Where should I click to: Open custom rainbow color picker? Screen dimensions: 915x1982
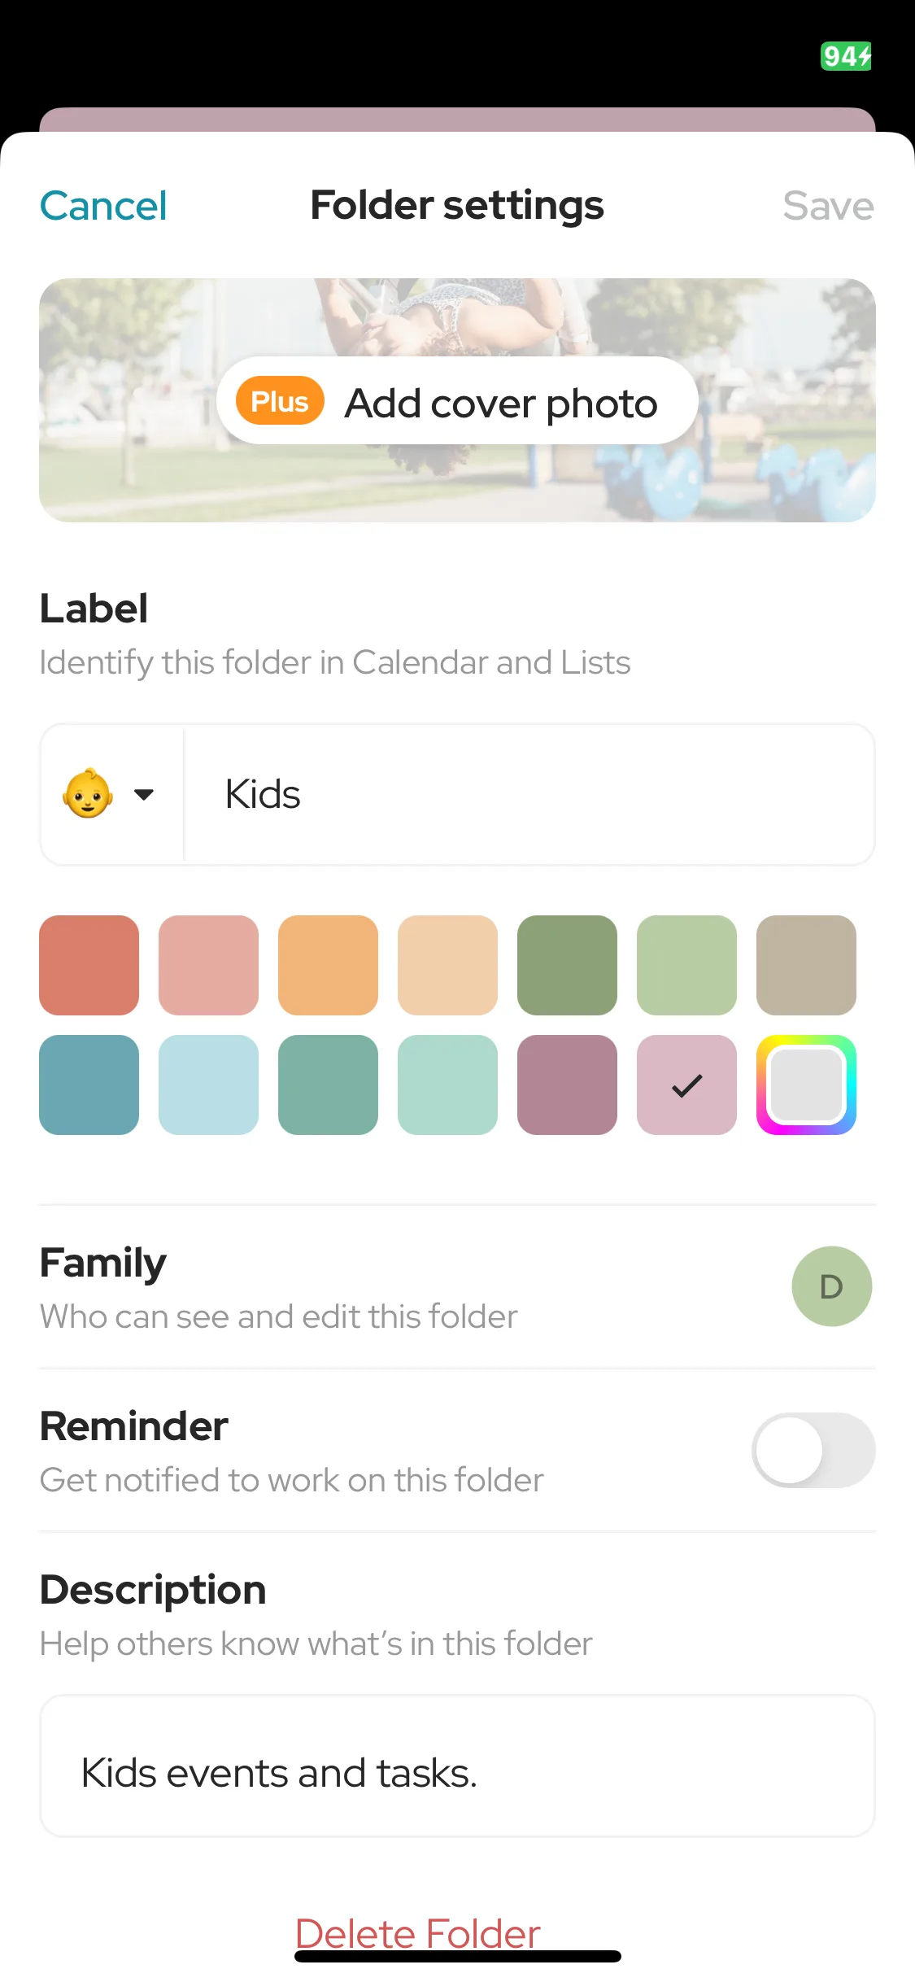(x=806, y=1085)
